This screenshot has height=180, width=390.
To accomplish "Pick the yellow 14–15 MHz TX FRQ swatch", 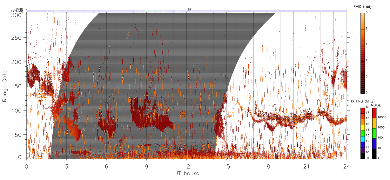I will 362,127.
